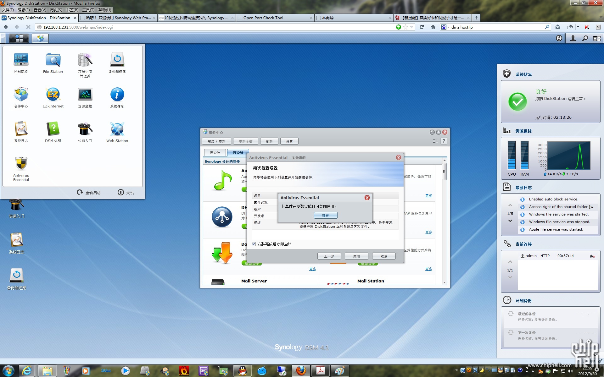Open Quick Start (快速入门) icon in main menu
This screenshot has width=604, height=377.
[85, 132]
